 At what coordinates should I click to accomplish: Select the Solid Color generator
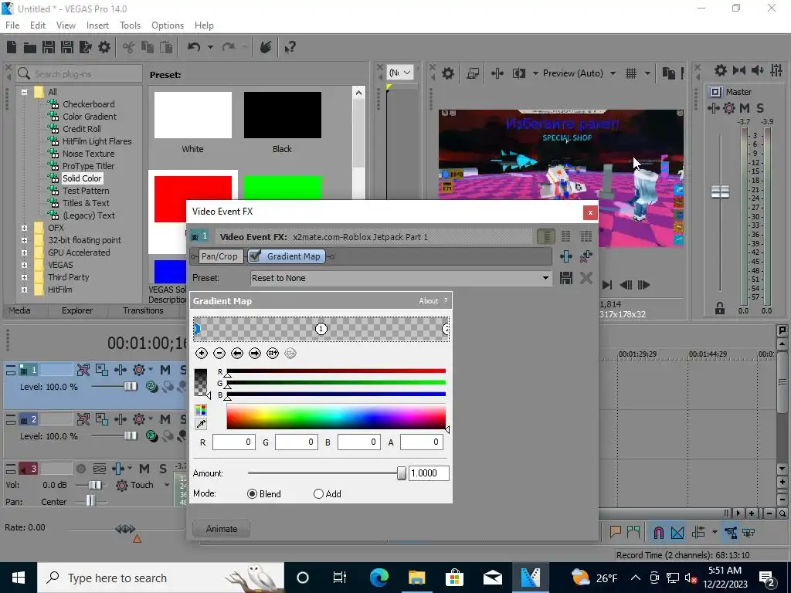pyautogui.click(x=82, y=178)
